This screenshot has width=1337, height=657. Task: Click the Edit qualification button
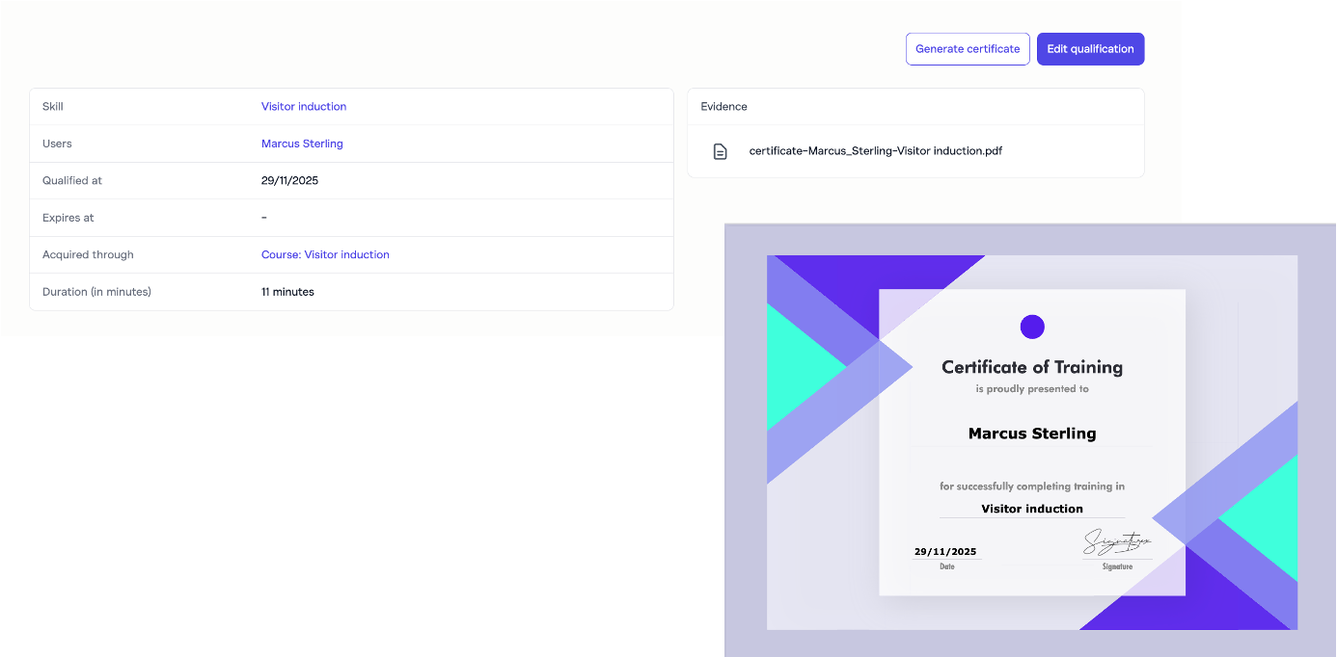pos(1090,49)
